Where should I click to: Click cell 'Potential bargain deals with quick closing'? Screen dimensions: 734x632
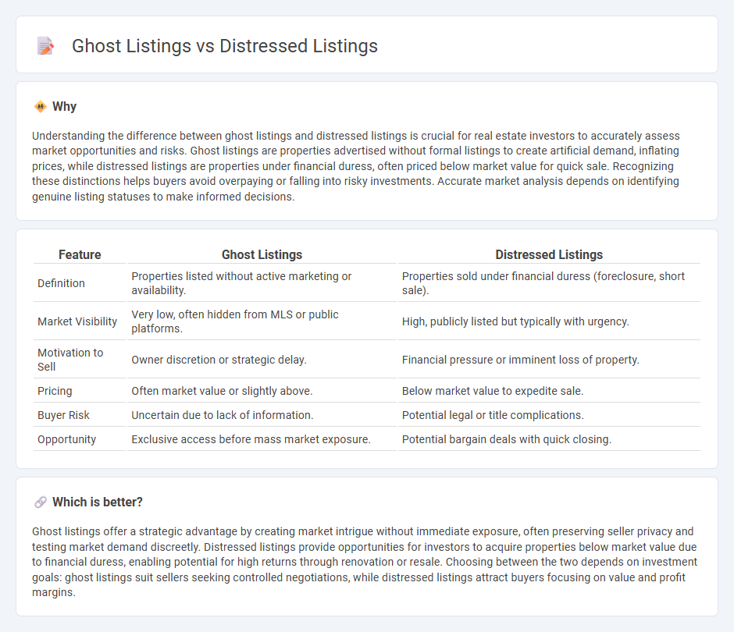(549, 439)
